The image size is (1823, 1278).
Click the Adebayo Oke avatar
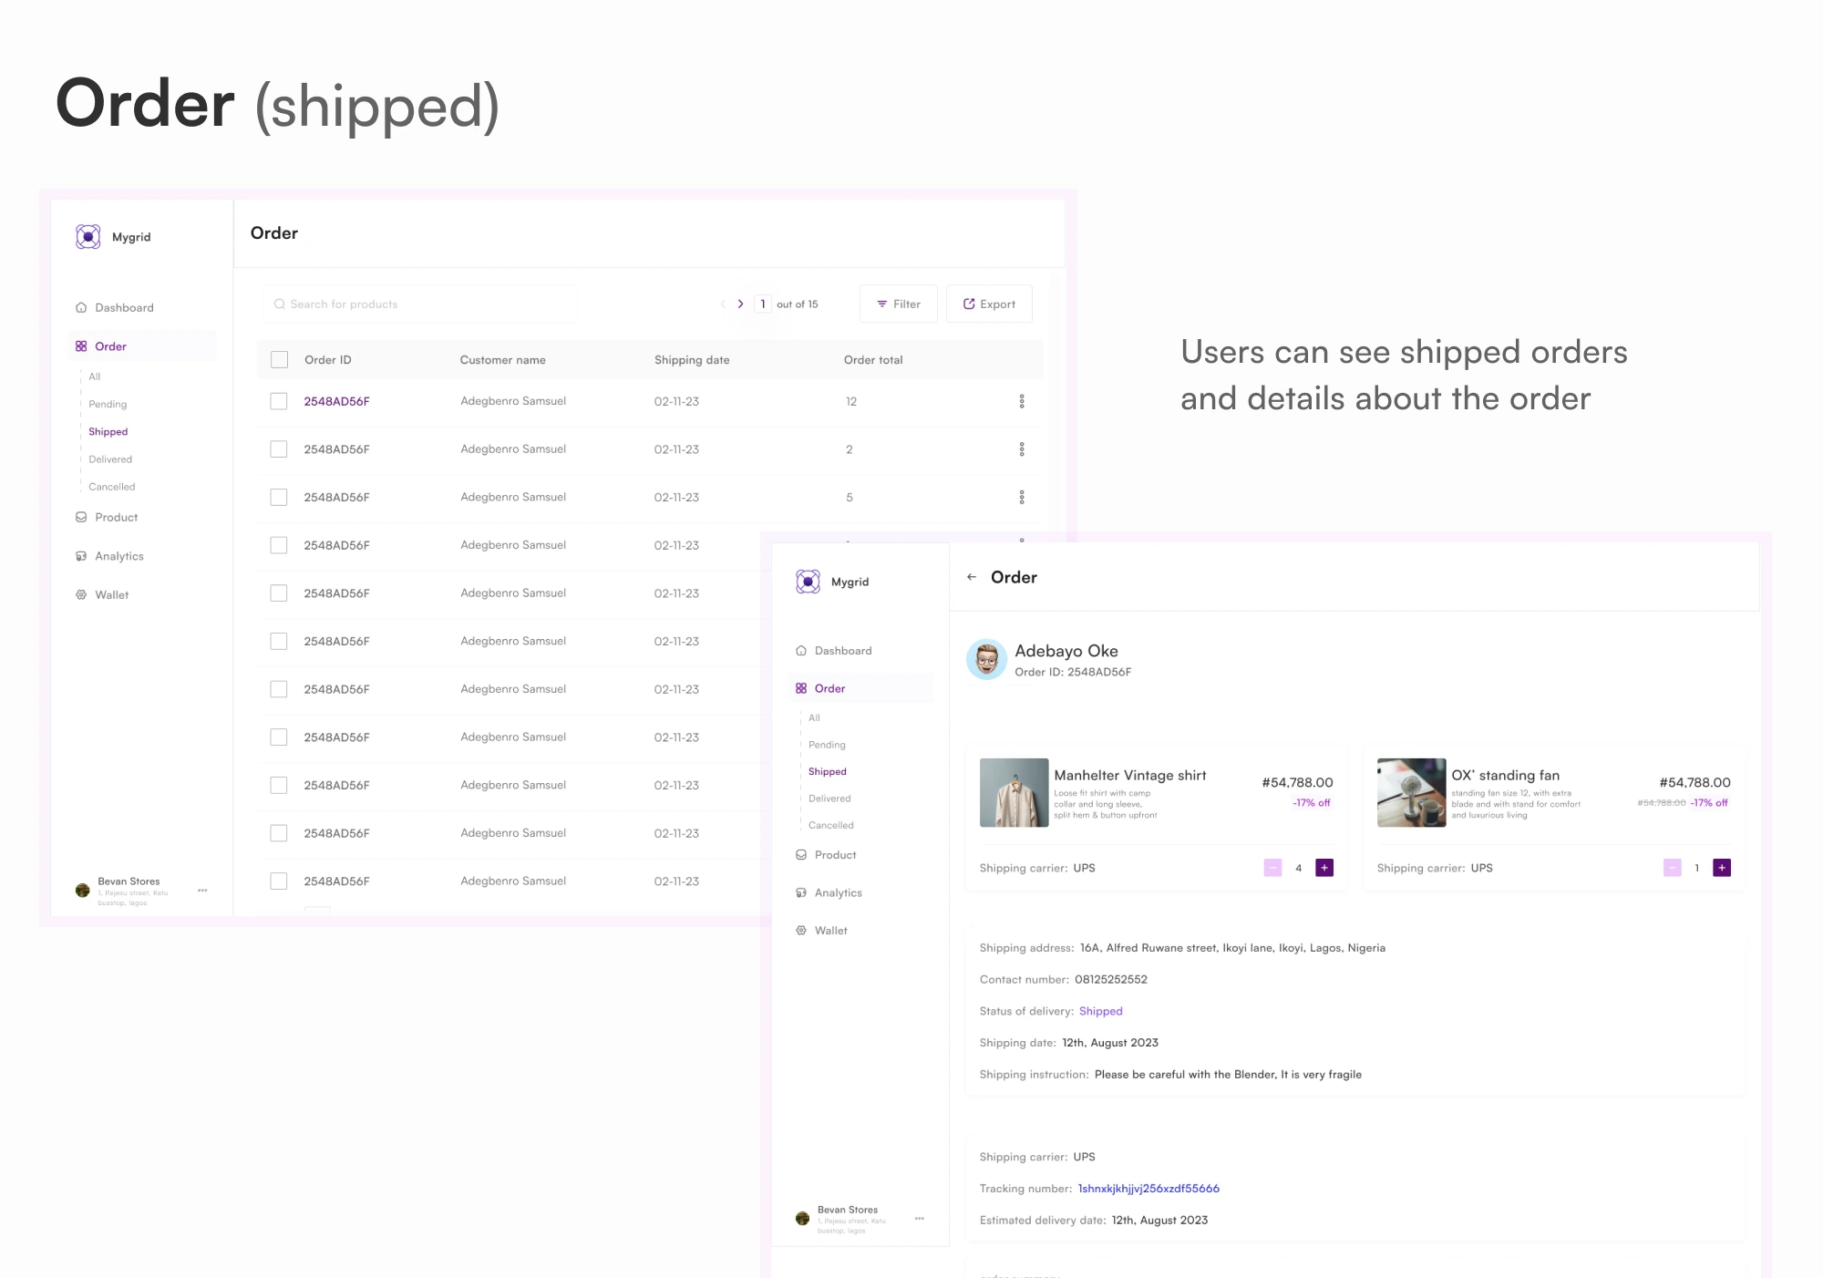[x=986, y=659]
